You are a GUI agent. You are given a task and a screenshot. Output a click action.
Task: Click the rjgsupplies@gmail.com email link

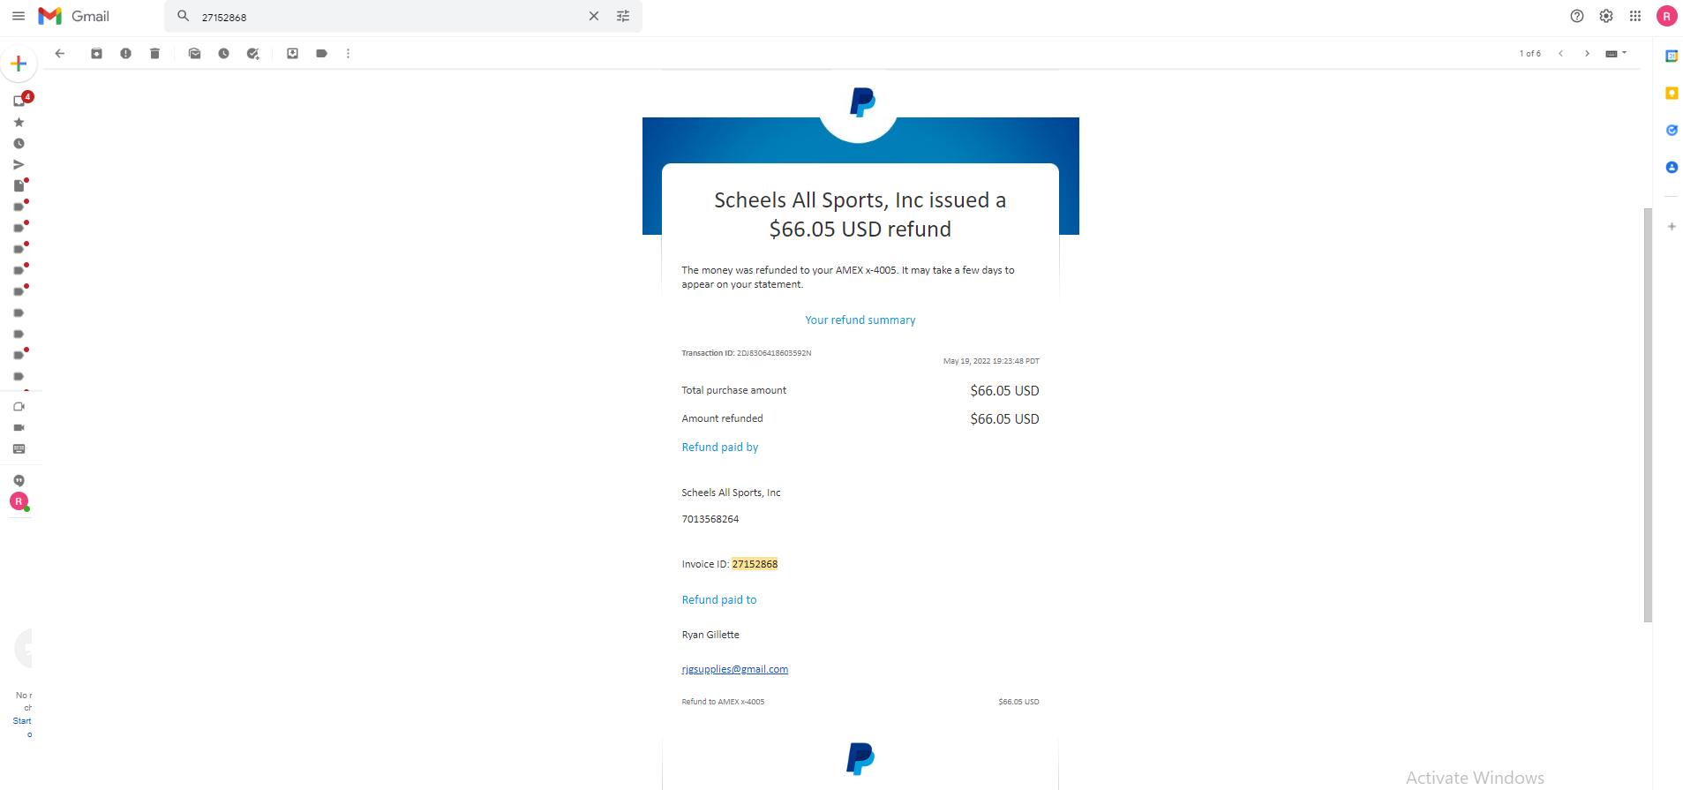click(x=734, y=669)
